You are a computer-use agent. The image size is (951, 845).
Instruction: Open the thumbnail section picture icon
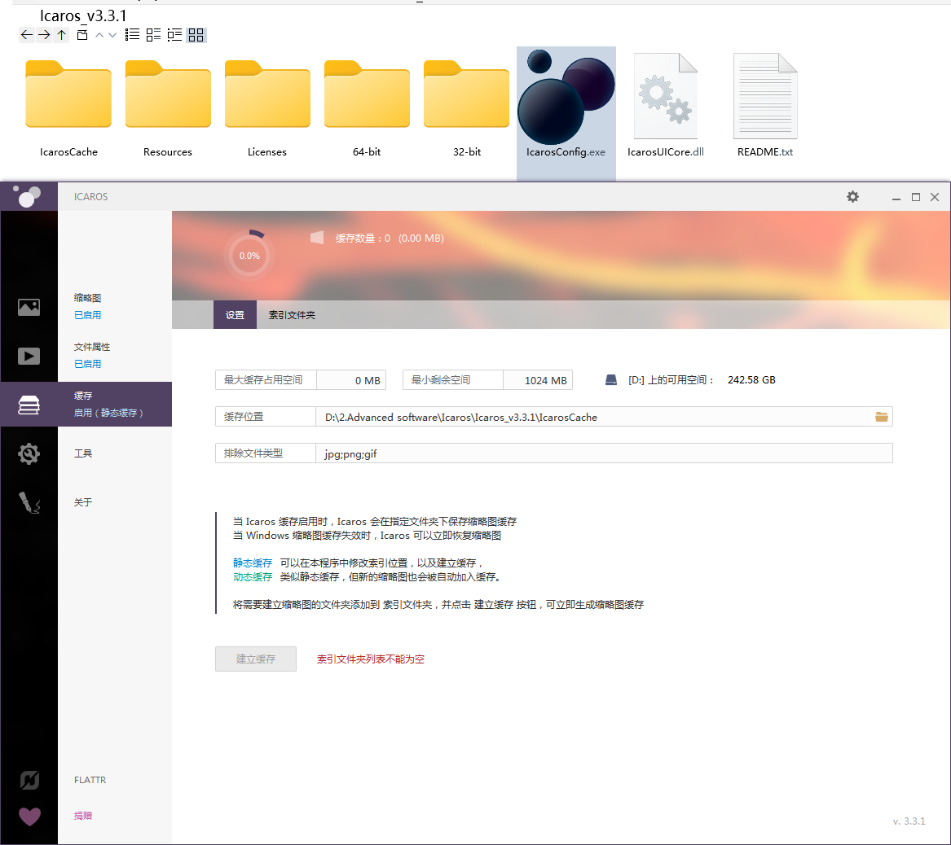[29, 307]
